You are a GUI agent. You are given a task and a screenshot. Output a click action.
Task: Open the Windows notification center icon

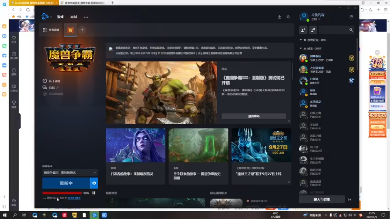point(383,215)
